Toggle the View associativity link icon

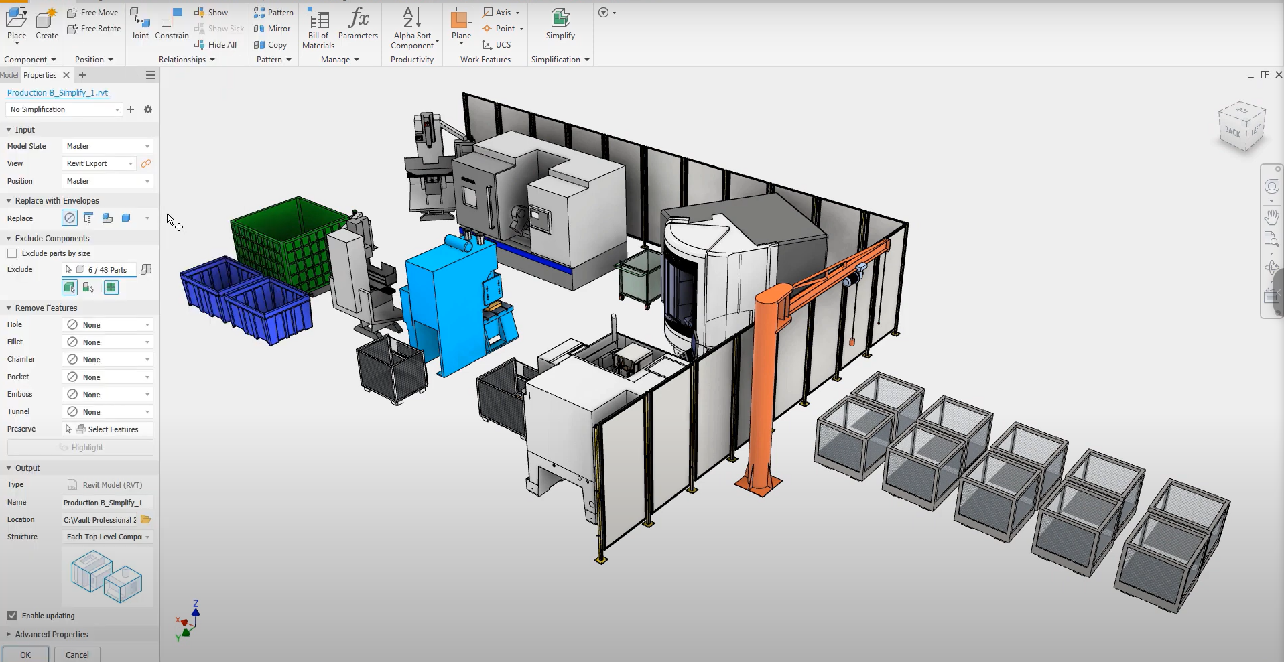coord(146,163)
